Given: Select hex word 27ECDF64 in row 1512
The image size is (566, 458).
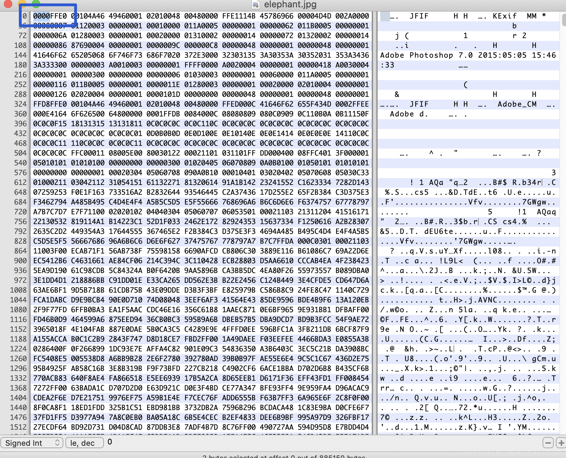Looking at the screenshot, I should 50,427.
